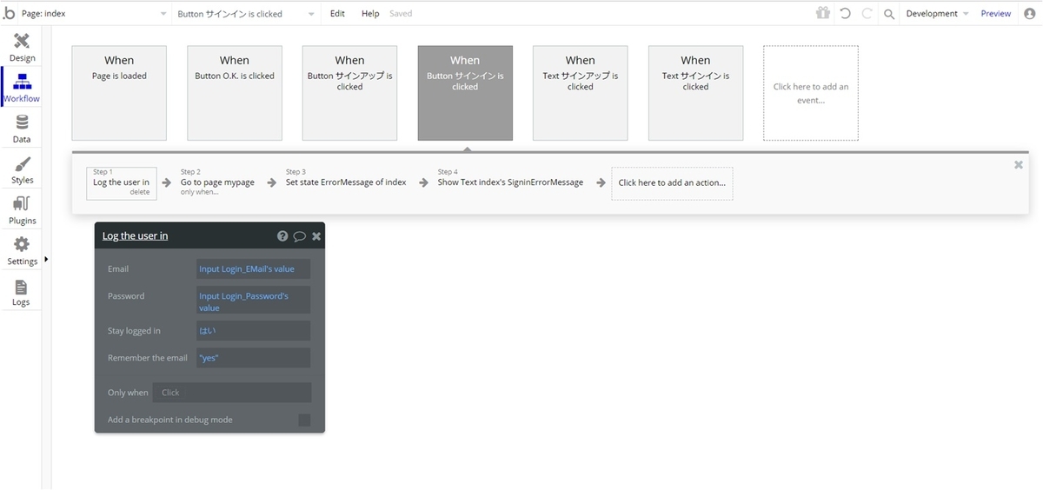Select the Button サインアップ is clicked event

349,93
